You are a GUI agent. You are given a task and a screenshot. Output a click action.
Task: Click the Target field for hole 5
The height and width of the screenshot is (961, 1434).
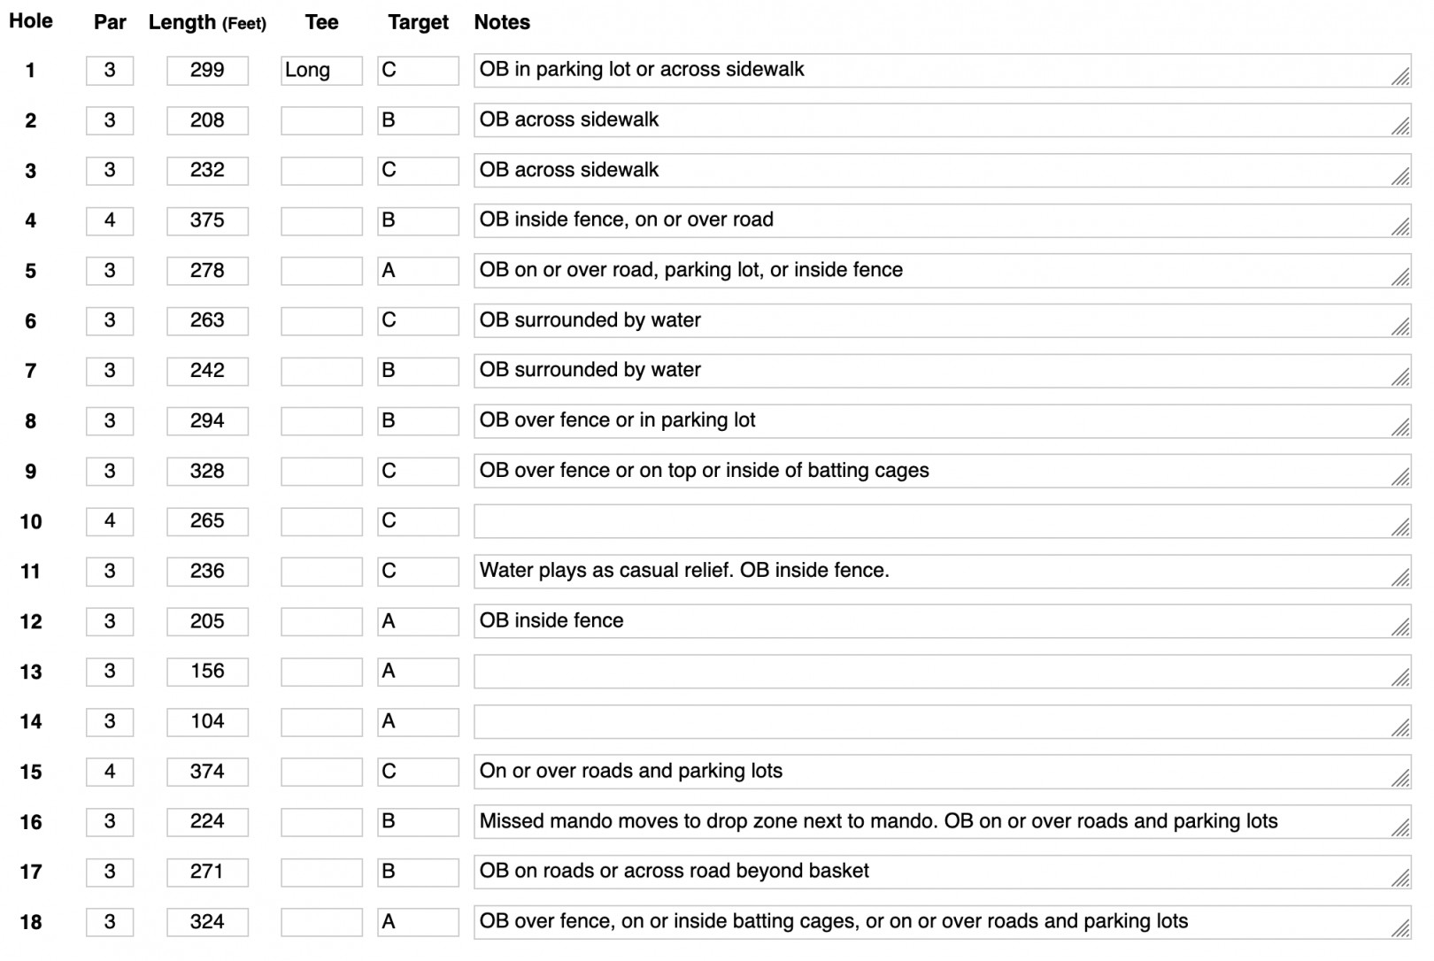[418, 271]
